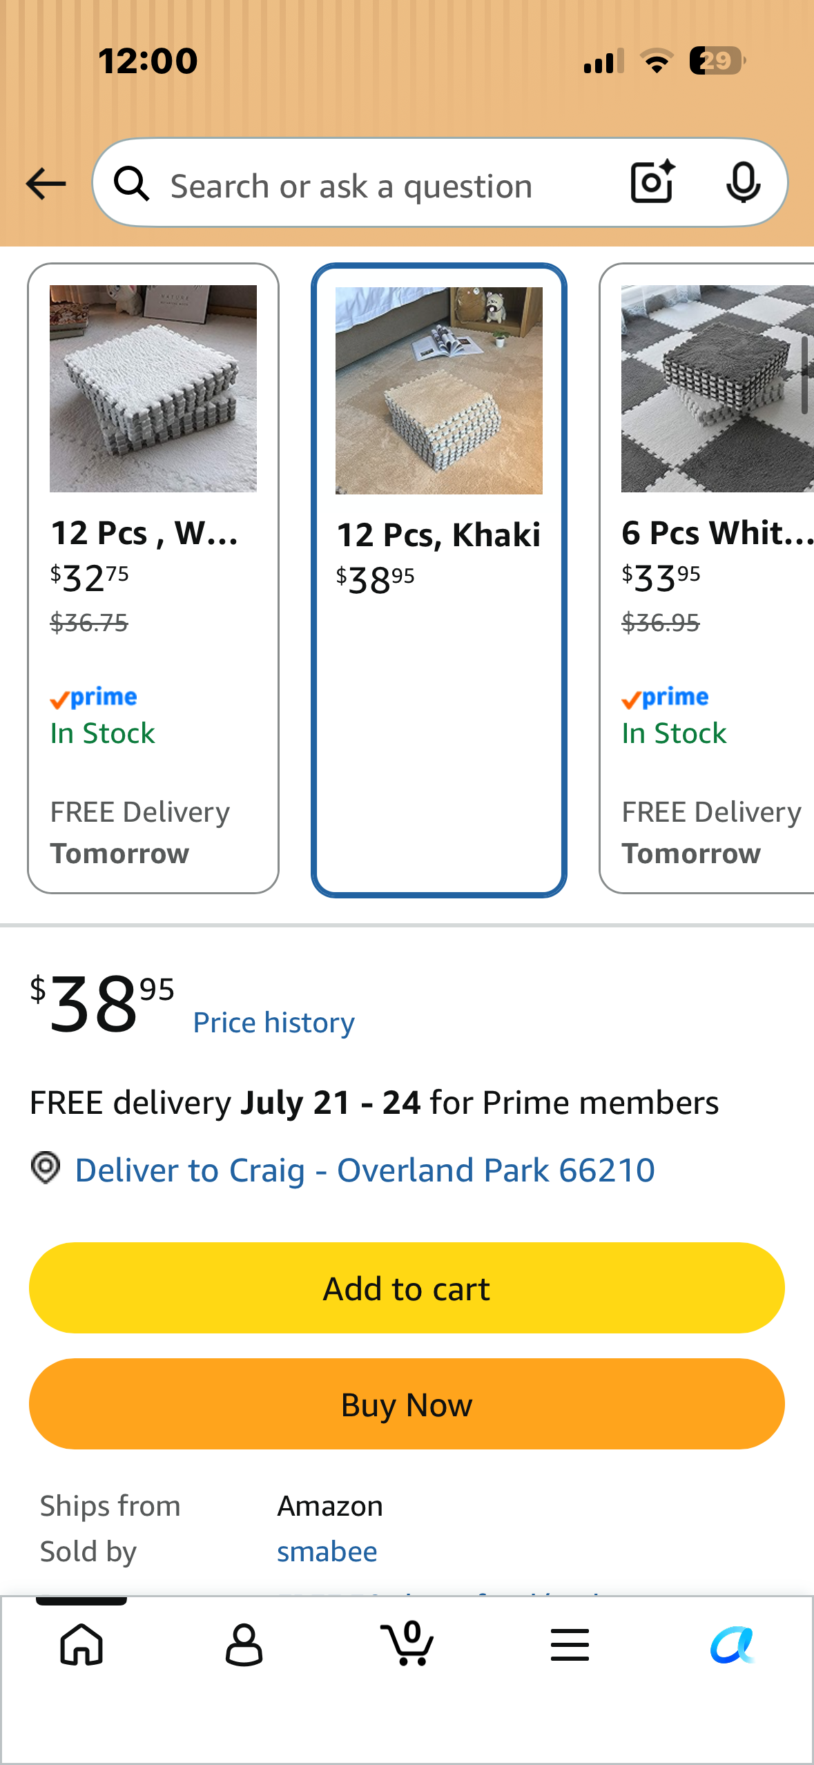The image size is (814, 1765).
Task: Open the Price history link
Action: [274, 1023]
